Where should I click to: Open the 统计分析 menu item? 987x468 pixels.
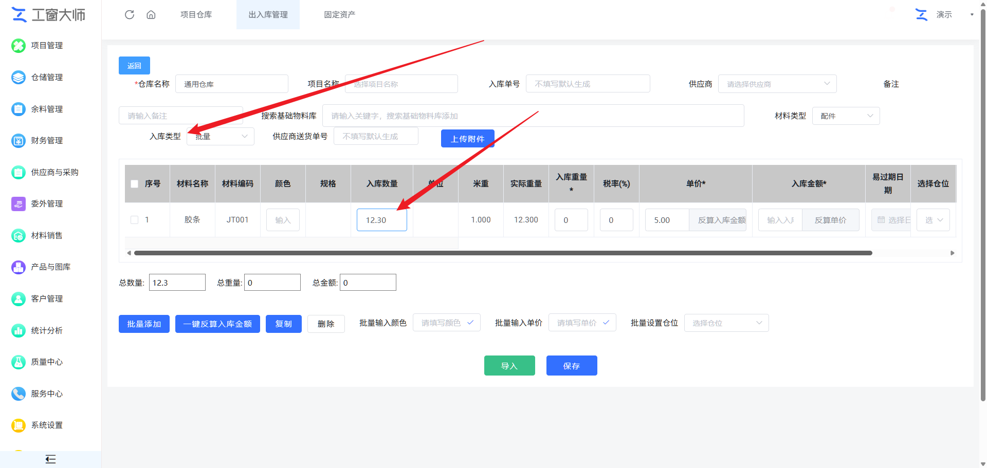pos(47,330)
